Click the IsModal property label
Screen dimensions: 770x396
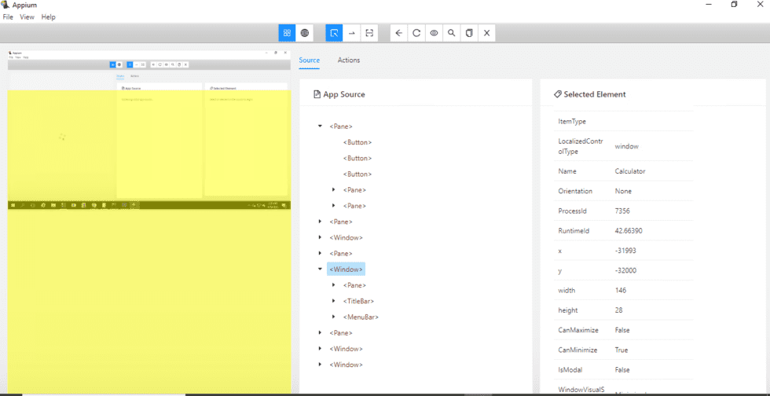point(571,370)
